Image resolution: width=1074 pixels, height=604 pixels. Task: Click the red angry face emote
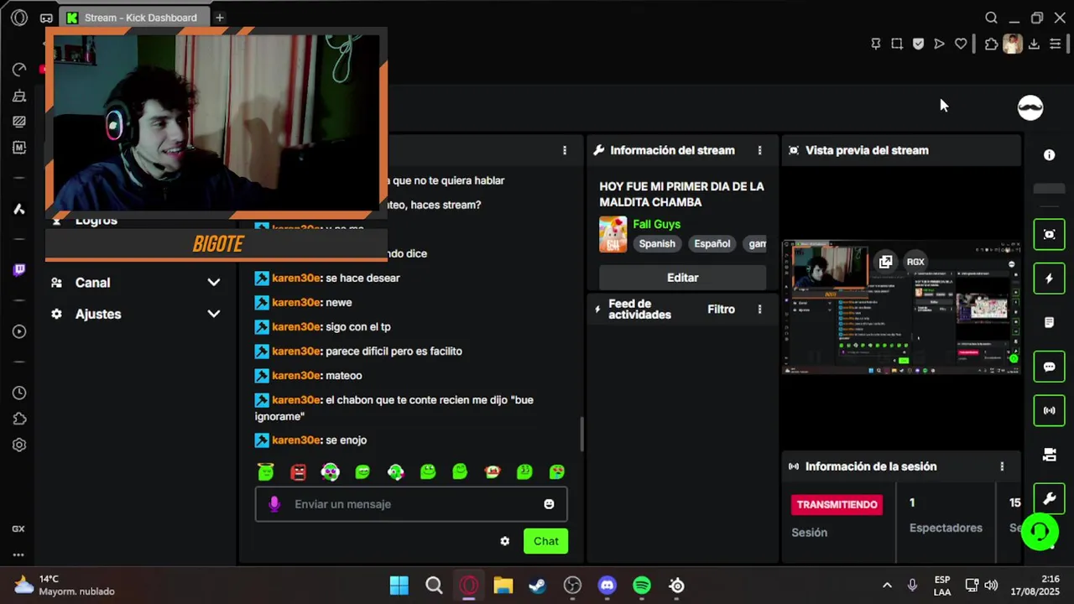pos(298,472)
